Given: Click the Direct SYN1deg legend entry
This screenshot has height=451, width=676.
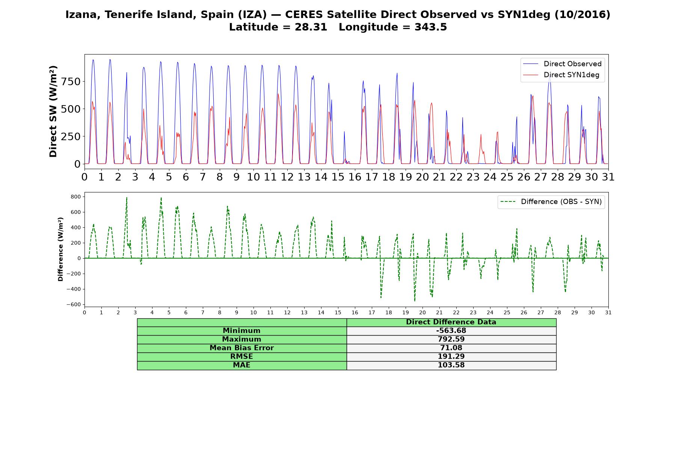Looking at the screenshot, I should (562, 75).
